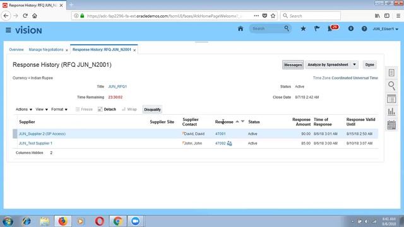Click the people icon next to response 47092
Screen dimensions: 404x227
pyautogui.click(x=230, y=143)
